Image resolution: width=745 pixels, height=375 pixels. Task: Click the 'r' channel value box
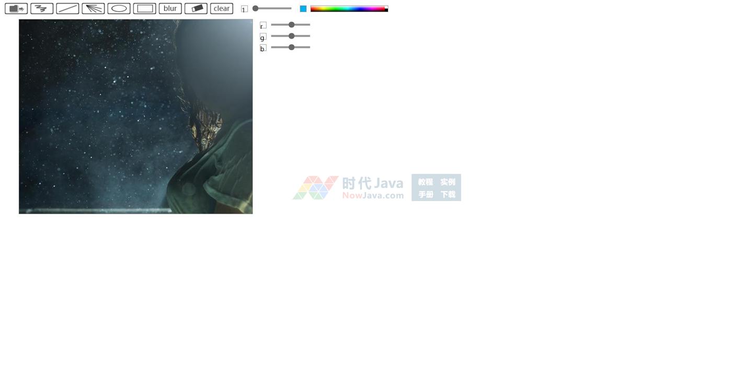(x=263, y=25)
